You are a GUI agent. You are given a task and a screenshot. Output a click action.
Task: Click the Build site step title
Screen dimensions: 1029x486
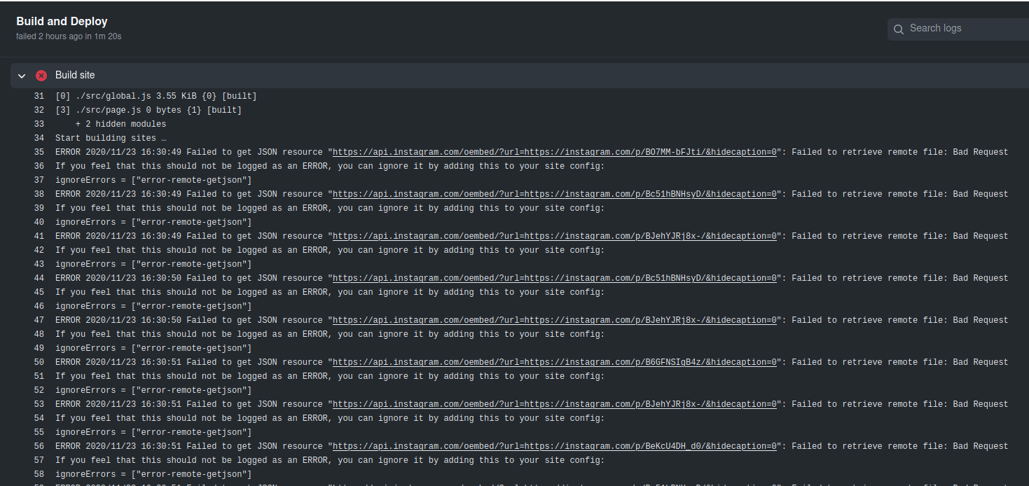[x=75, y=76]
